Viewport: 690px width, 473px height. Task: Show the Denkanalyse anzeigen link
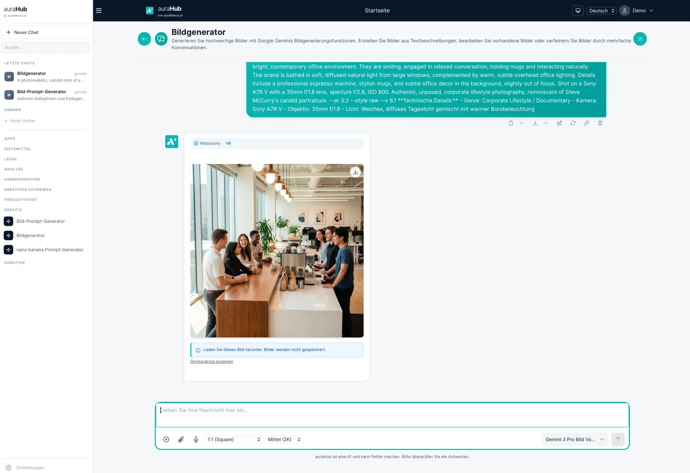pos(212,361)
